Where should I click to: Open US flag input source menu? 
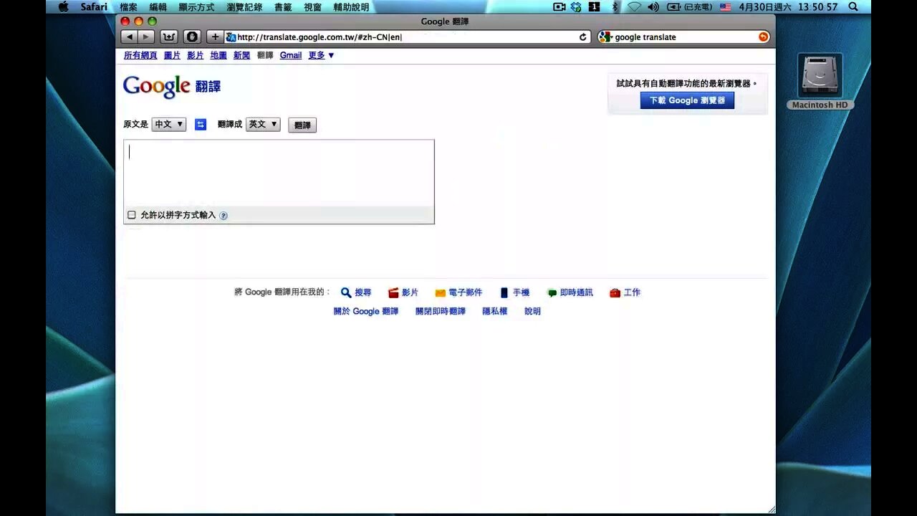[x=726, y=6]
